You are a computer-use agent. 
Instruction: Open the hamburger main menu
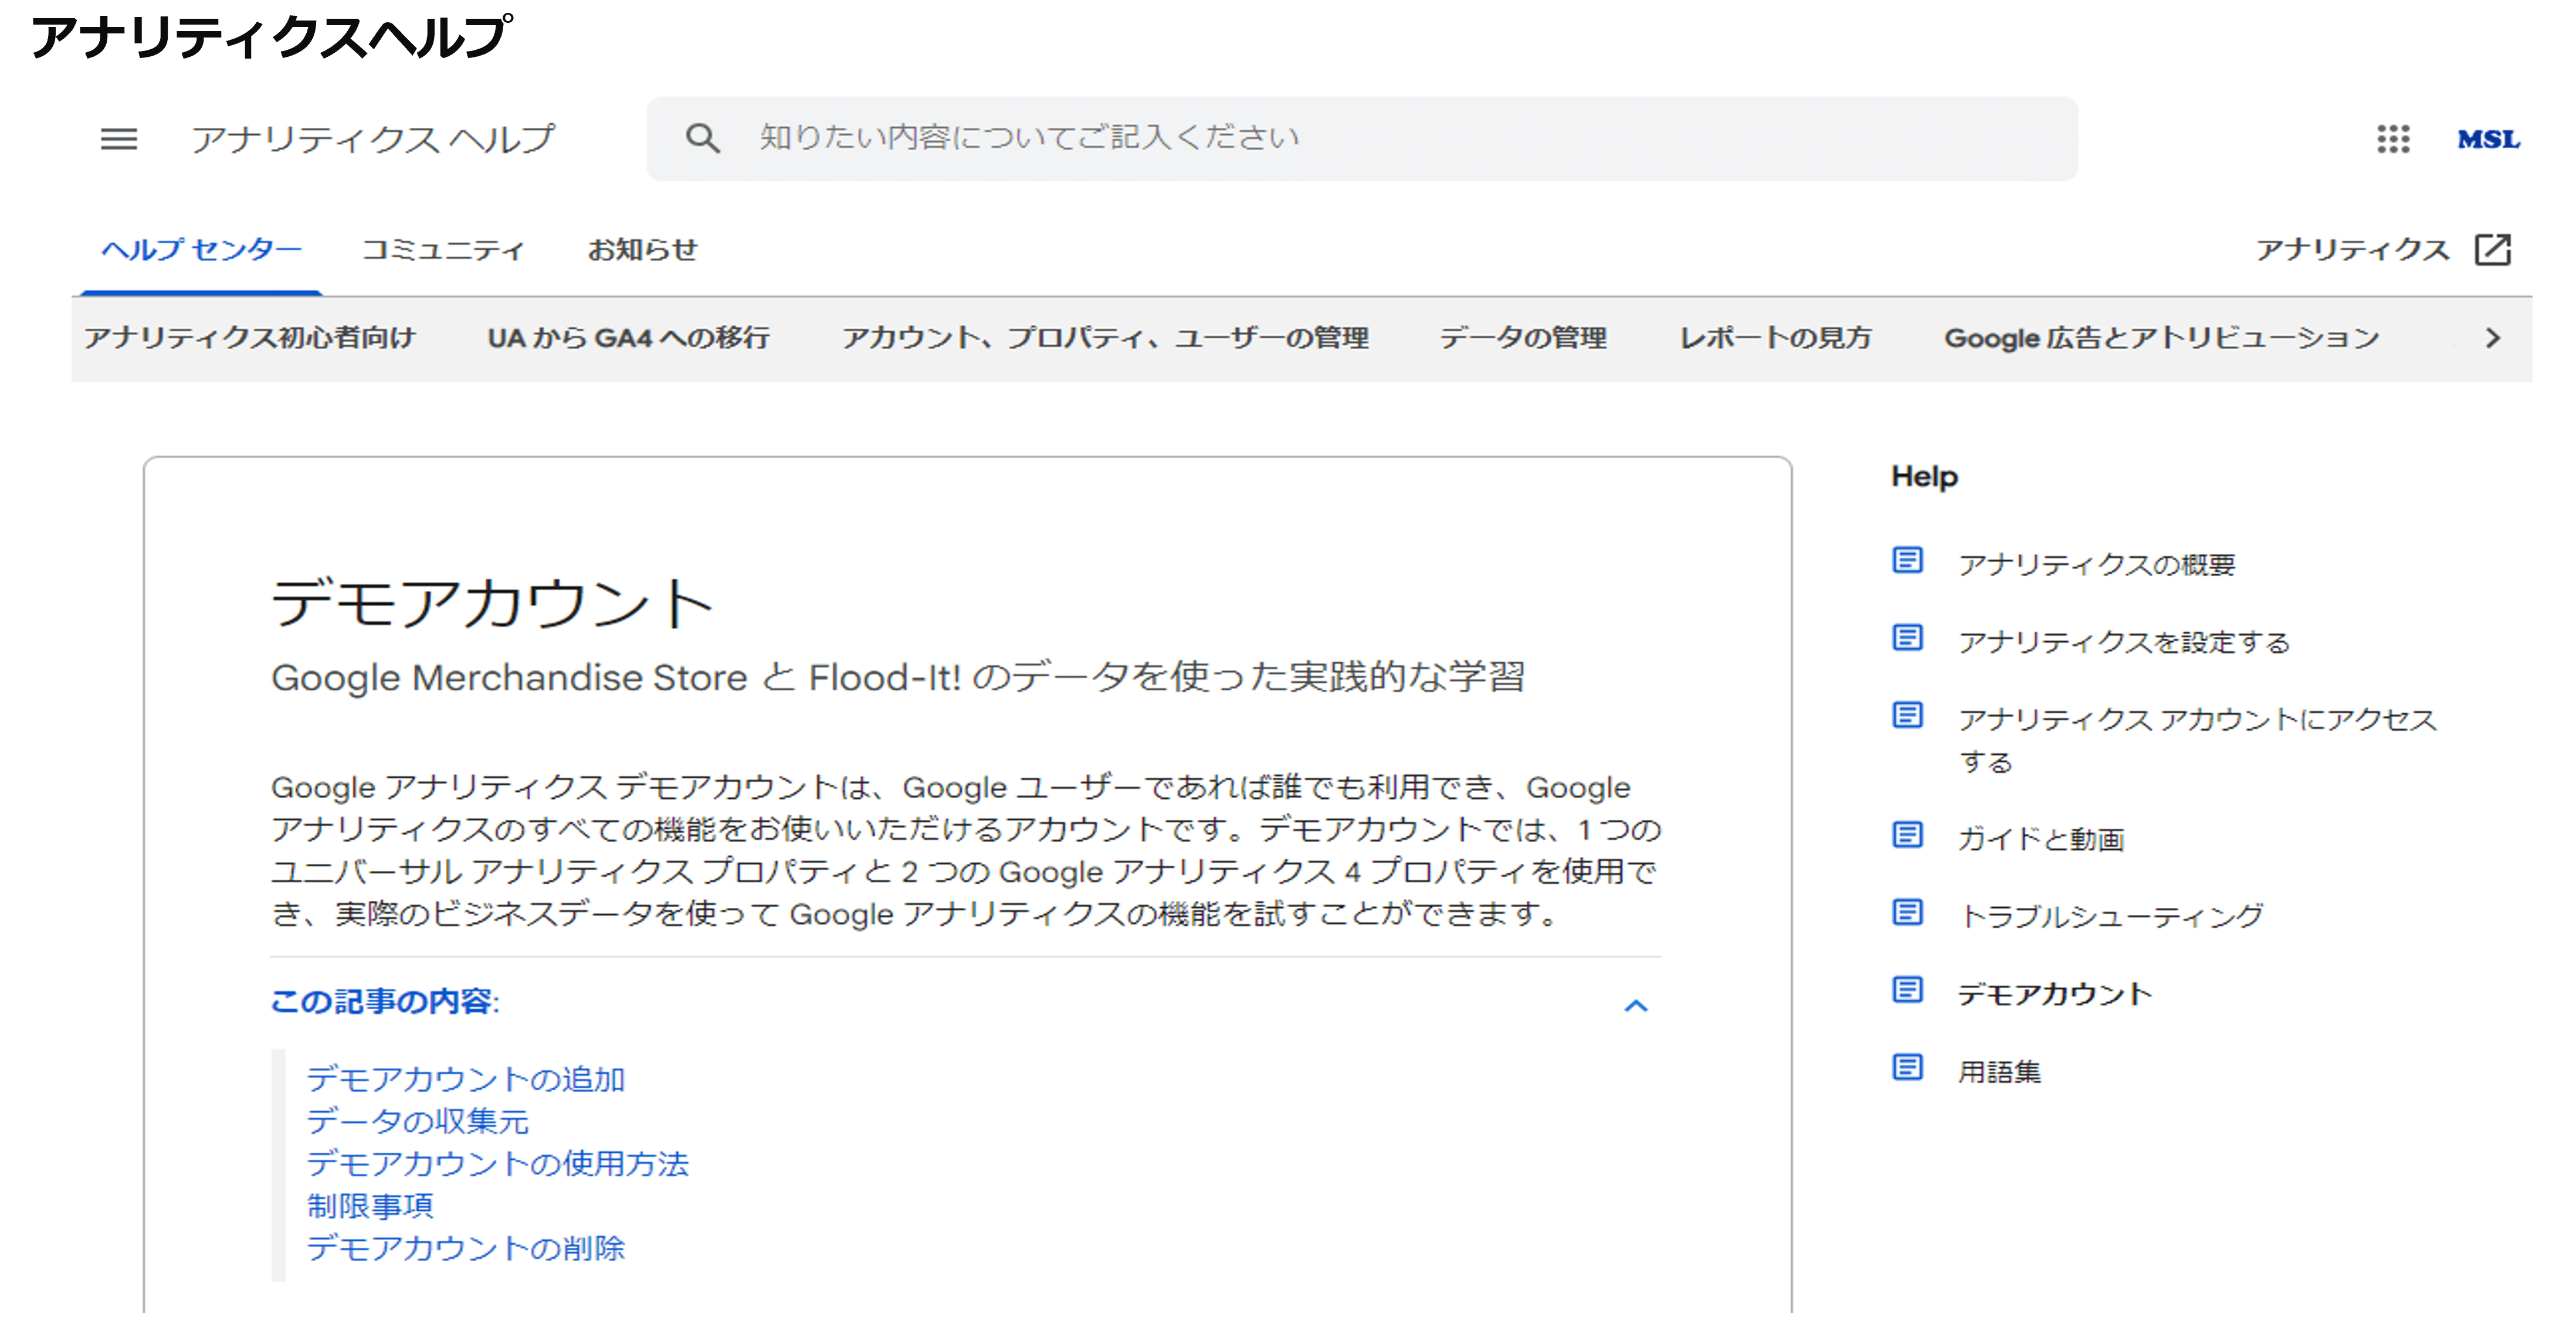pos(119,139)
